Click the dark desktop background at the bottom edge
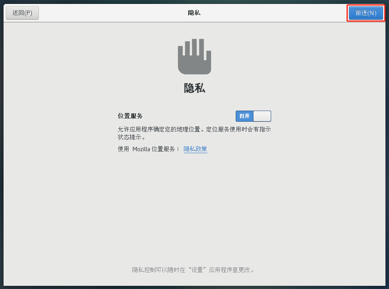The image size is (389, 289). tap(194, 287)
